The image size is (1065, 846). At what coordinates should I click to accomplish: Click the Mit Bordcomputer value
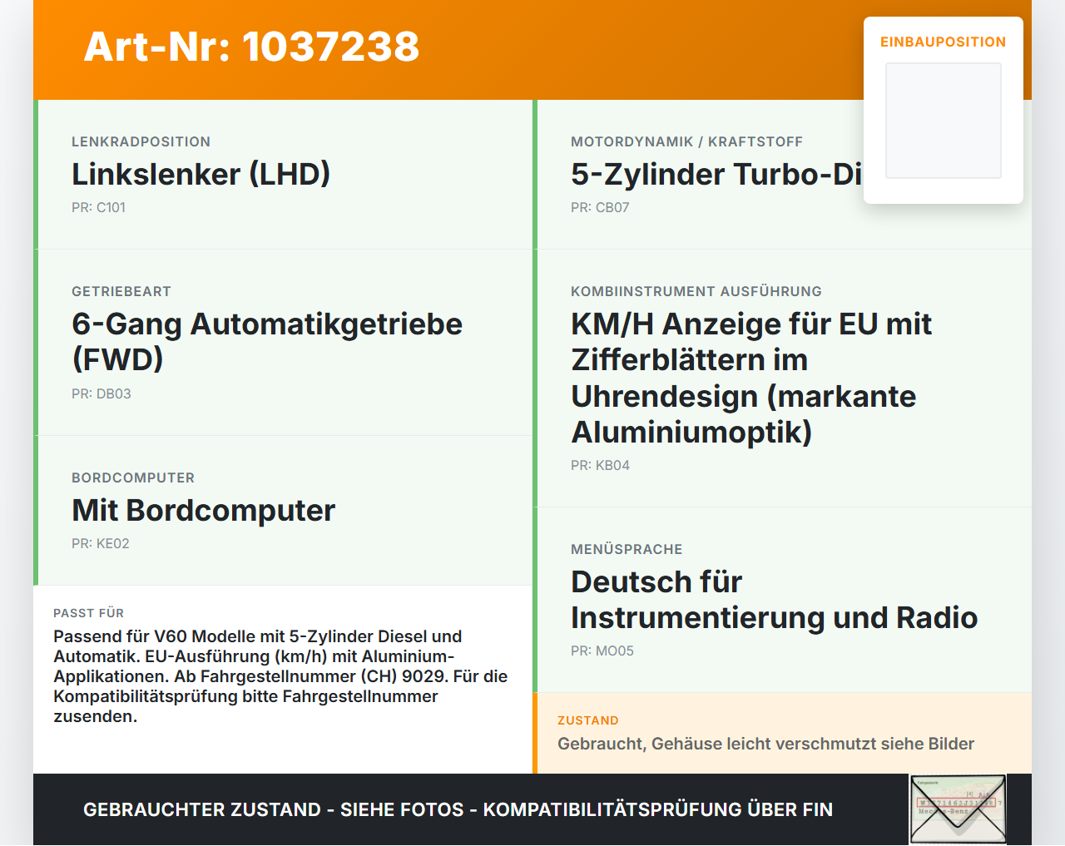pyautogui.click(x=204, y=510)
